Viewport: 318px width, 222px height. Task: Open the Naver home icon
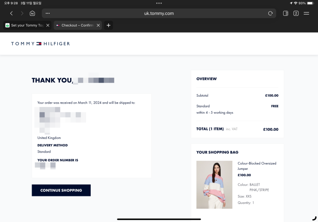pos(33,13)
